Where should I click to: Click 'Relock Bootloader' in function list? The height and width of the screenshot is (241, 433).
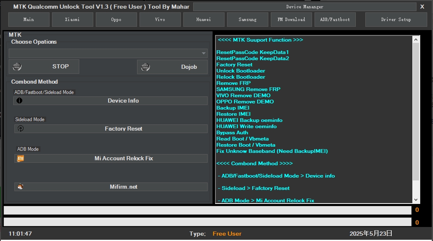[x=241, y=77]
